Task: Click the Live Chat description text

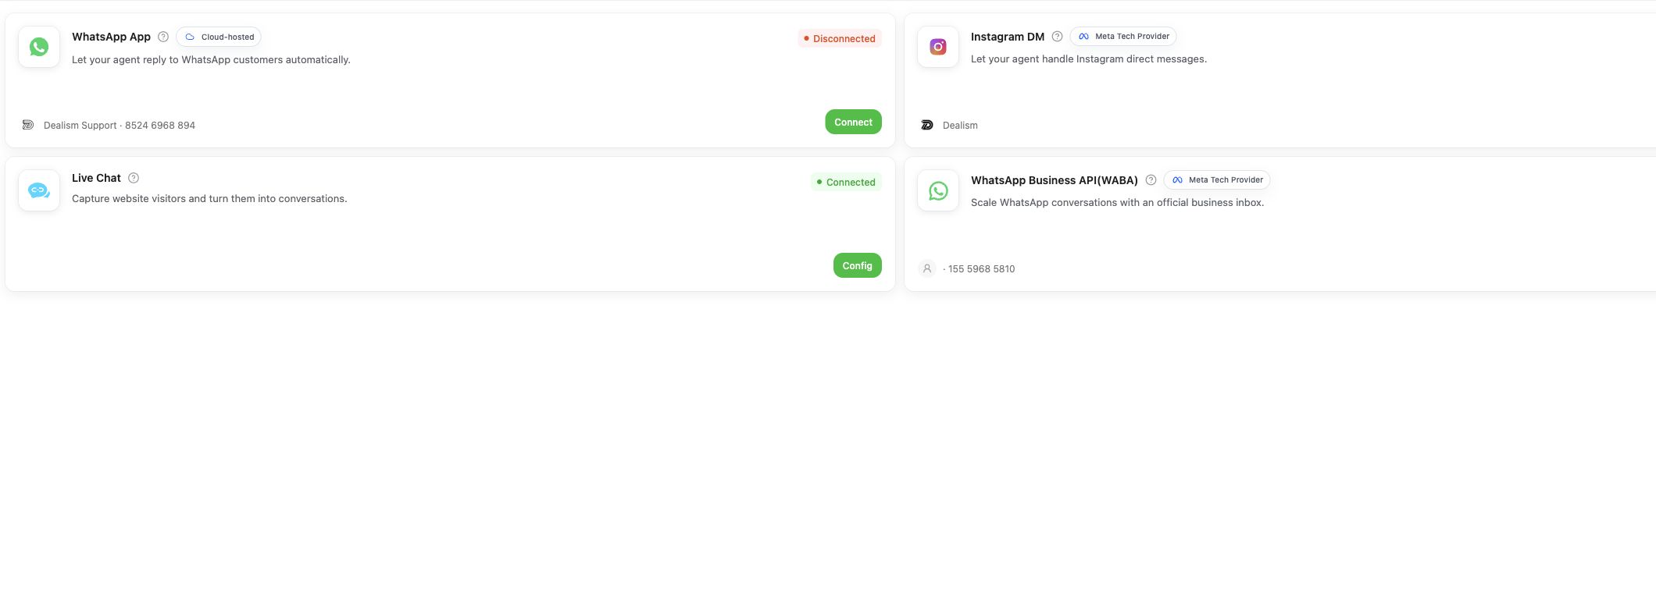Action: pyautogui.click(x=209, y=198)
